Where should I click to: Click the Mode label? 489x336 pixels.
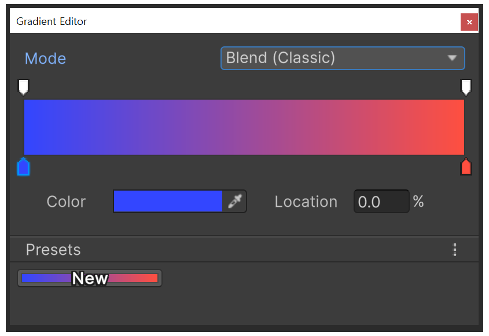[46, 59]
